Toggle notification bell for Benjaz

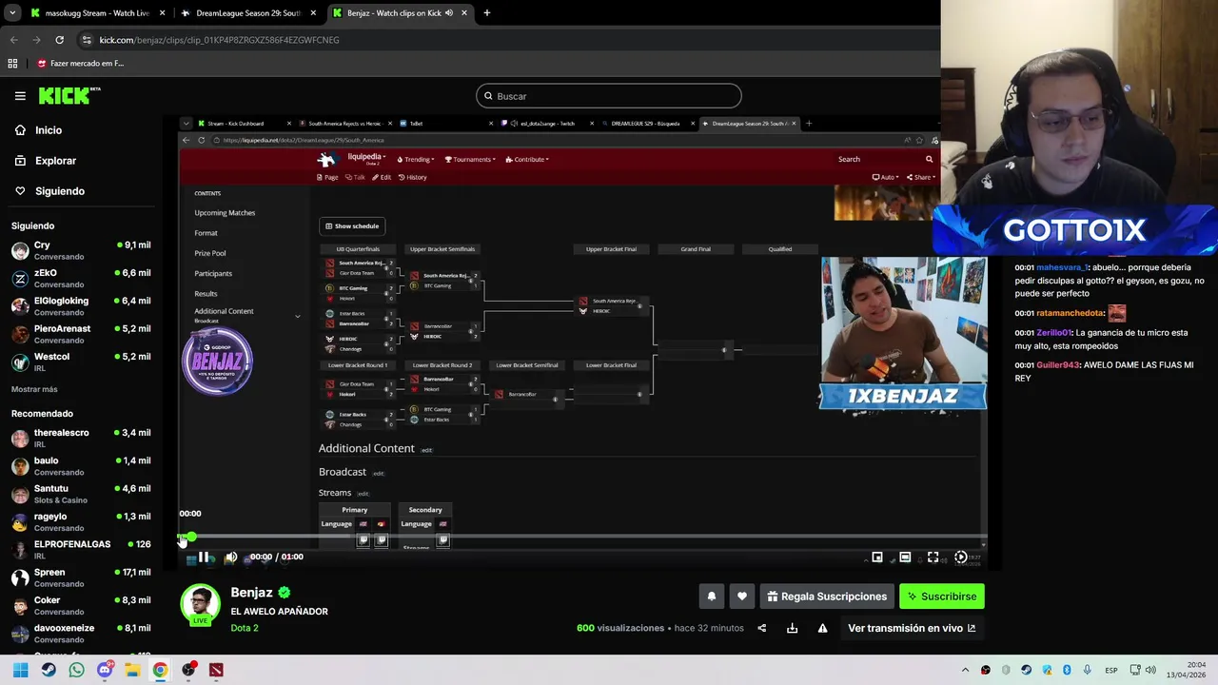pyautogui.click(x=711, y=597)
